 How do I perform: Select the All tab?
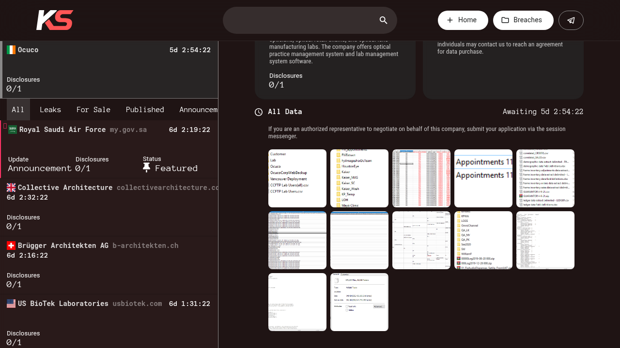click(18, 110)
